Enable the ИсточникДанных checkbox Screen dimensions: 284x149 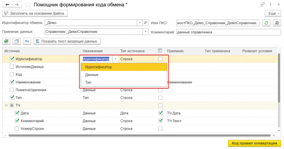click(12, 67)
